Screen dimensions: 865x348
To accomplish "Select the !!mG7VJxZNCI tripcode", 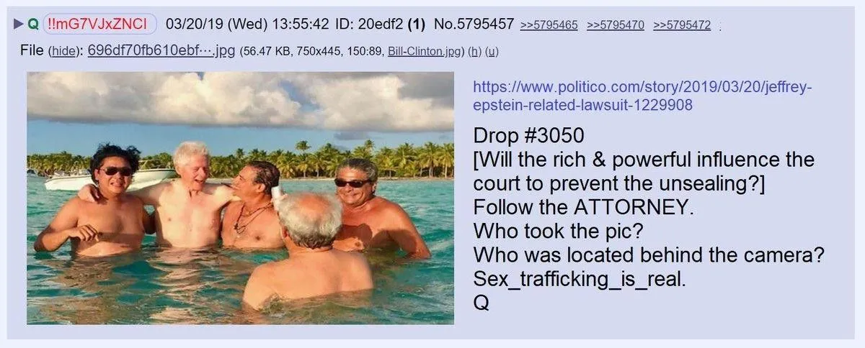I will tap(100, 24).
